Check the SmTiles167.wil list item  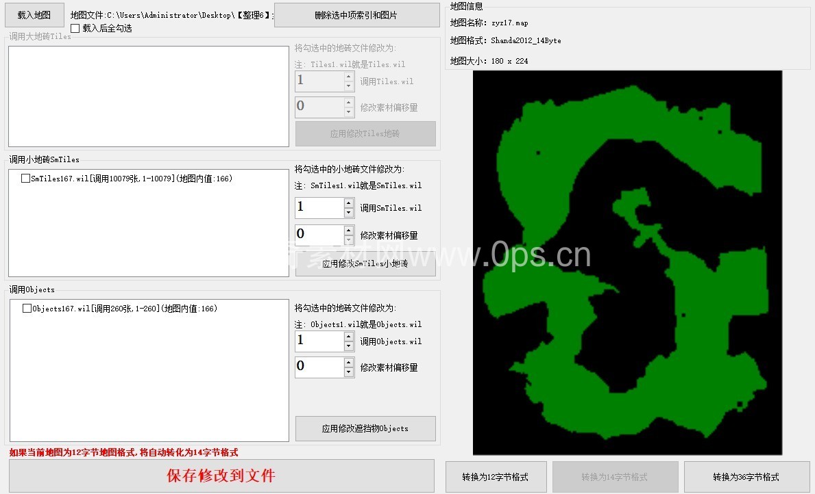[x=26, y=179]
